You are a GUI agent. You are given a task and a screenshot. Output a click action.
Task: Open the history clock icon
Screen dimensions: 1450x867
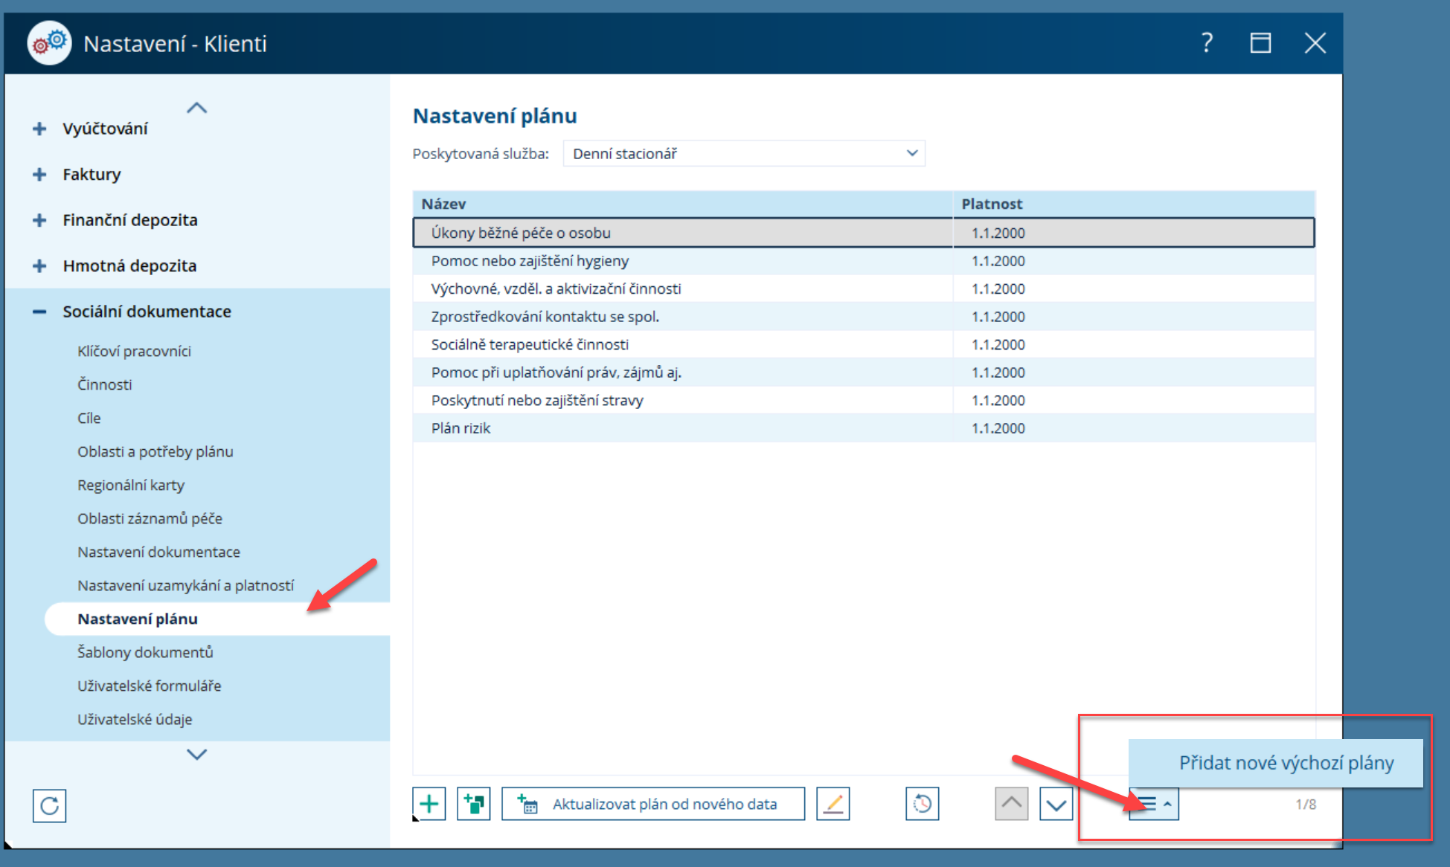coord(923,804)
